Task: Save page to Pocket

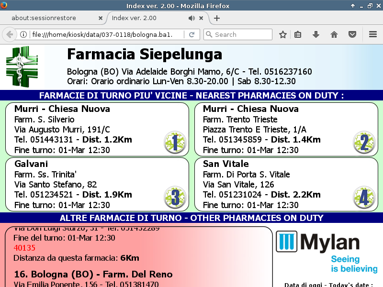Action: pyautogui.click(x=352, y=34)
